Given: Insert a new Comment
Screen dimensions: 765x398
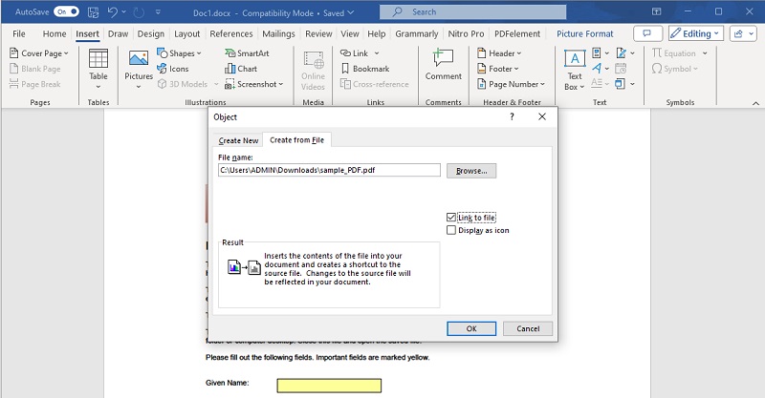Looking at the screenshot, I should coord(443,64).
